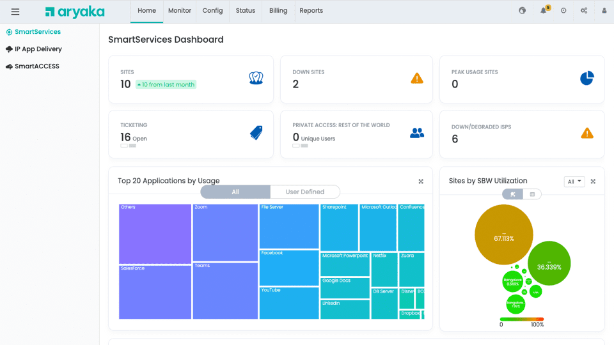Click the Others treemap tile
The image size is (614, 345).
click(x=155, y=234)
